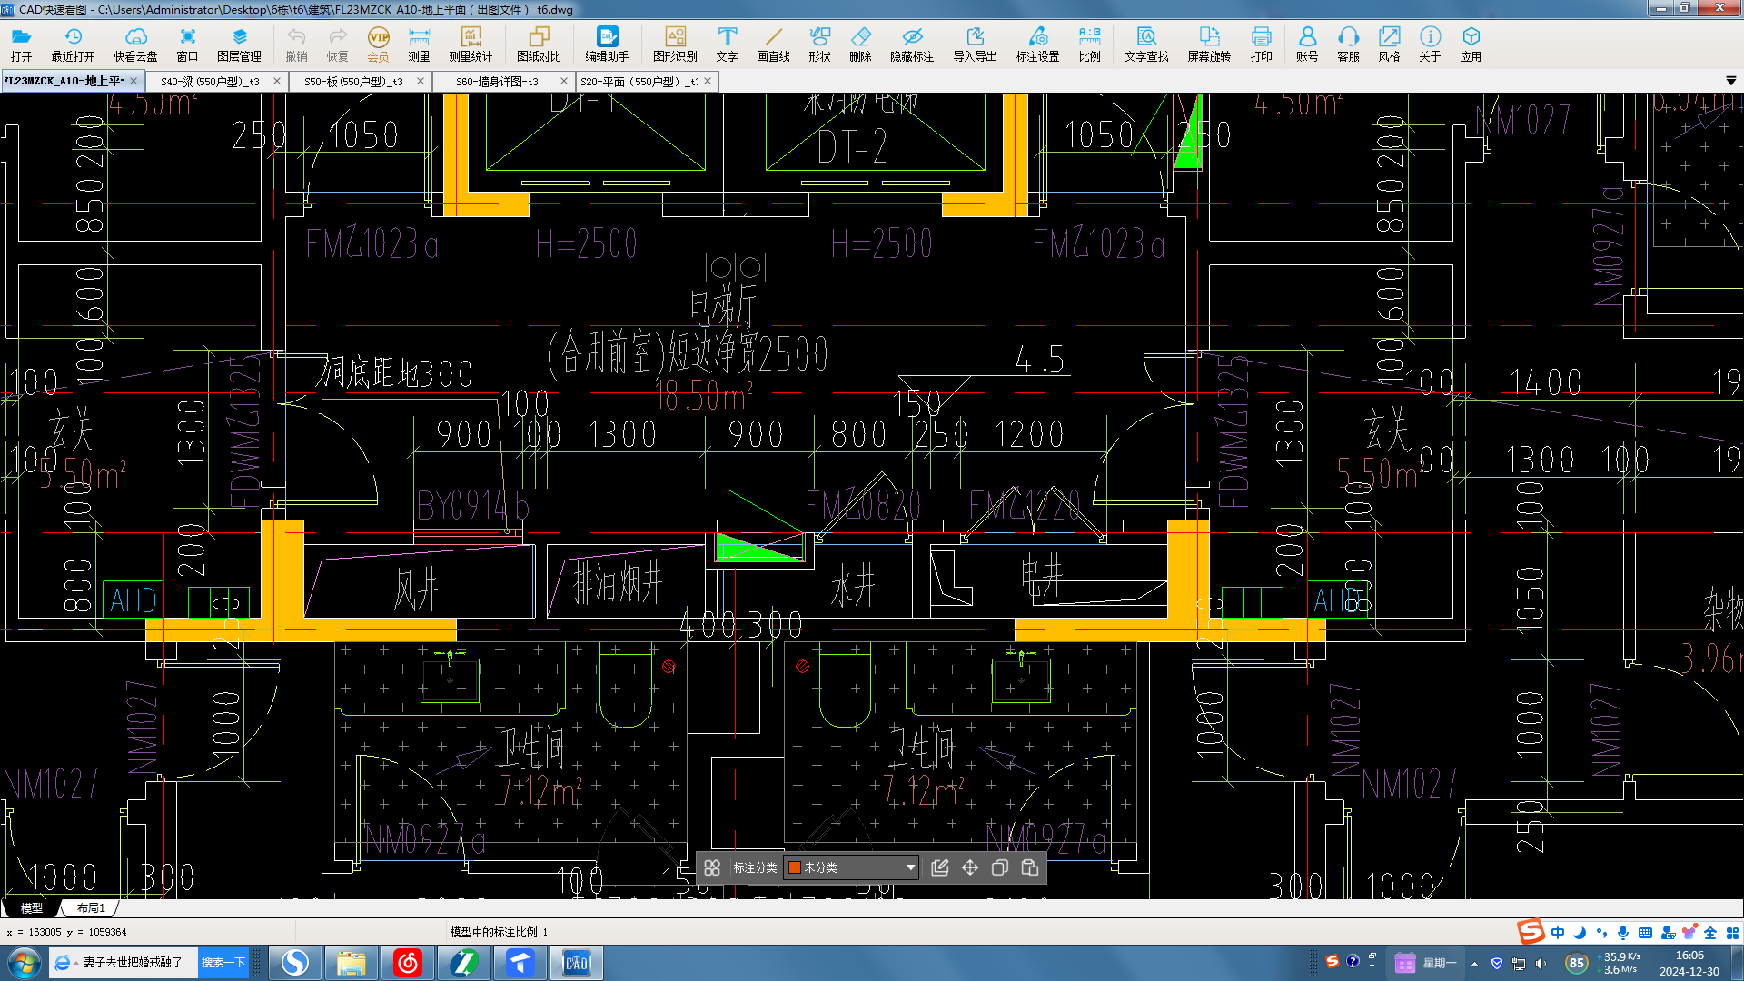This screenshot has width=1744, height=981.
Task: Open a drawing file with 打开
Action: (x=21, y=44)
